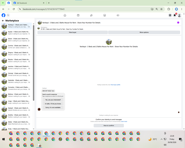Open SheShe conversation in the list
Image resolution: width=185 pixels, height=148 pixels.
tap(16, 116)
